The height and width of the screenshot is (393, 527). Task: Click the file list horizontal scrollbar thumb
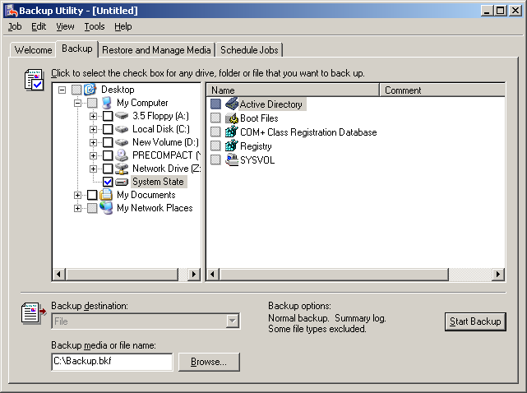pos(334,275)
